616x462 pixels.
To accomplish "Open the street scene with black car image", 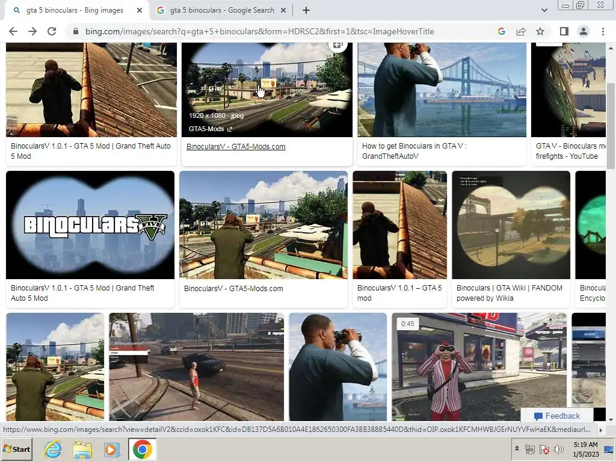I will pos(197,367).
